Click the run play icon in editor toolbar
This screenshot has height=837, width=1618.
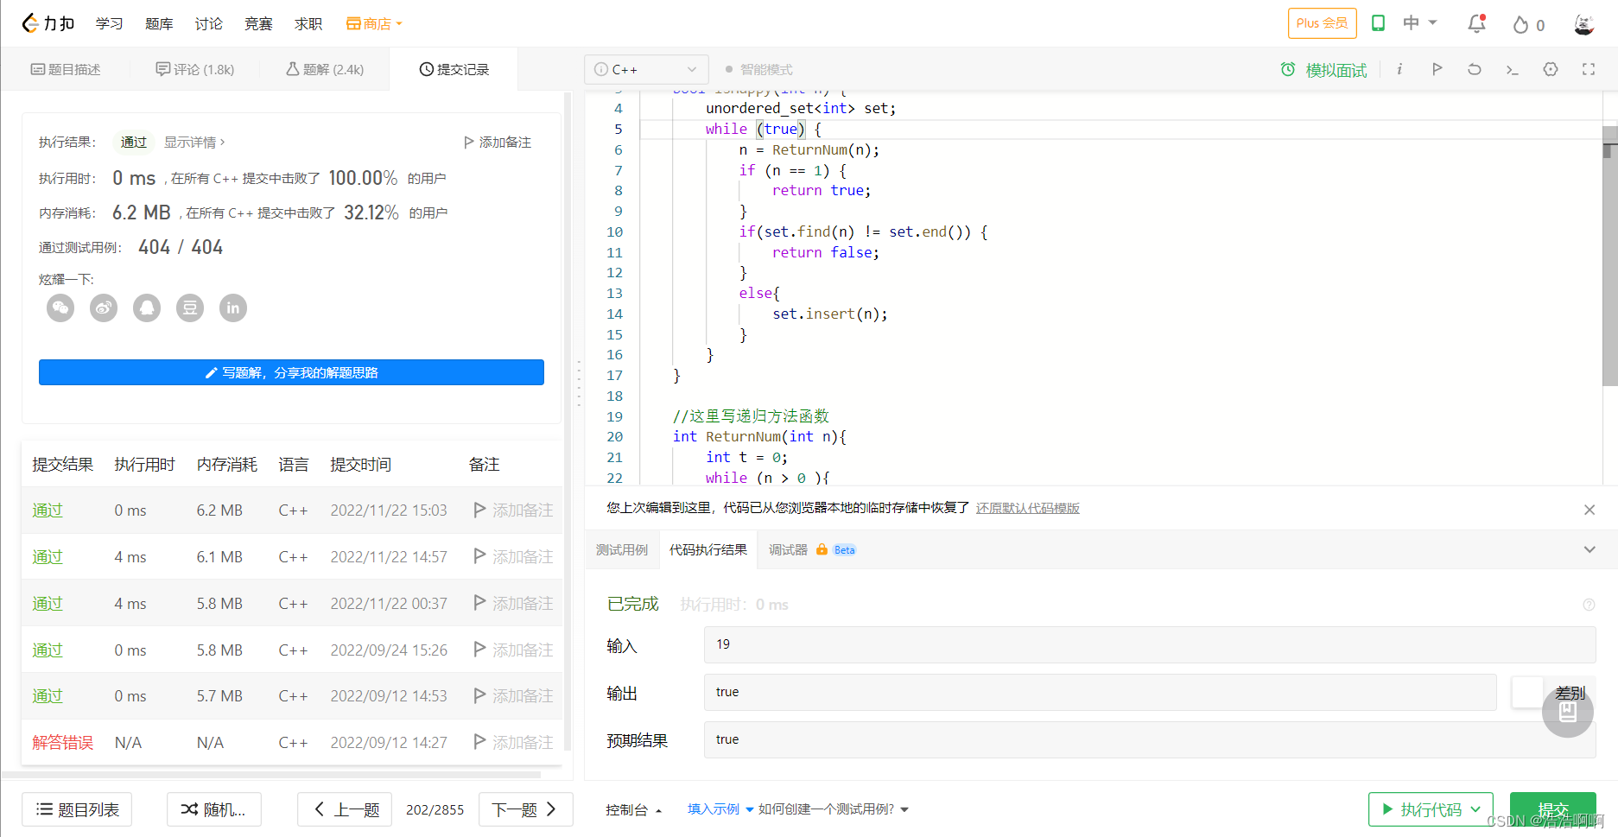click(x=1437, y=69)
